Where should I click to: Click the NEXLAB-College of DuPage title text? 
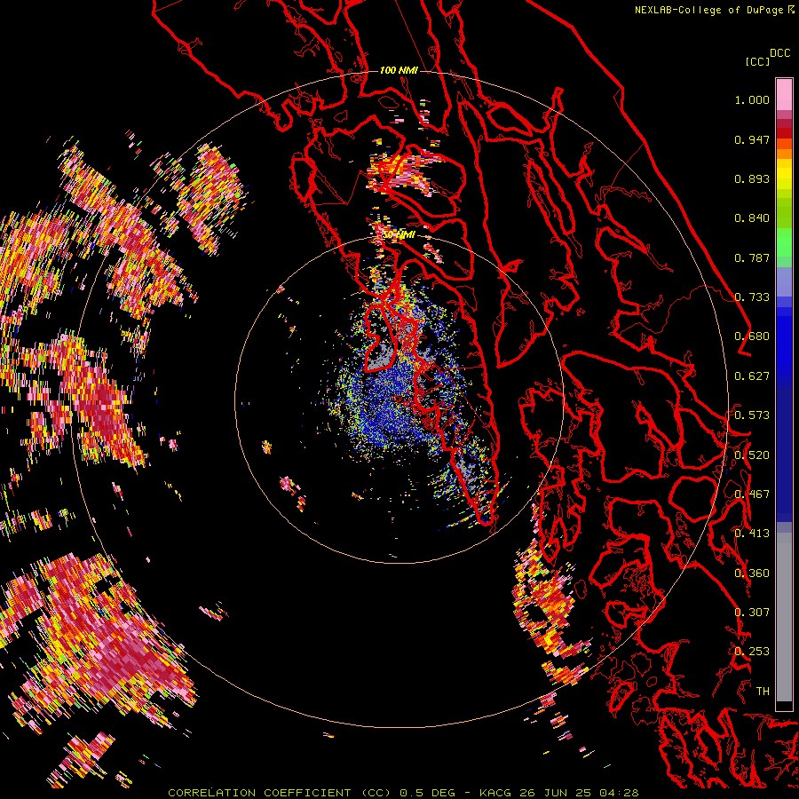tap(715, 10)
